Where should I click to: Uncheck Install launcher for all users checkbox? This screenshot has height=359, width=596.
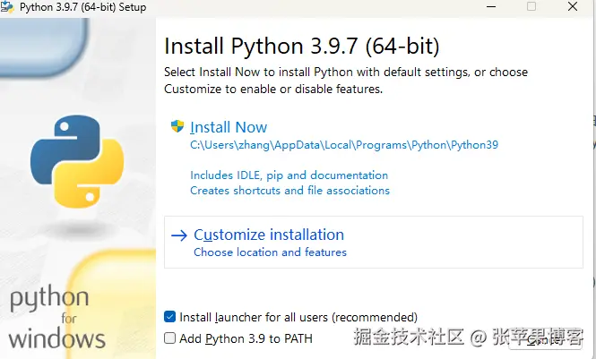pos(170,317)
